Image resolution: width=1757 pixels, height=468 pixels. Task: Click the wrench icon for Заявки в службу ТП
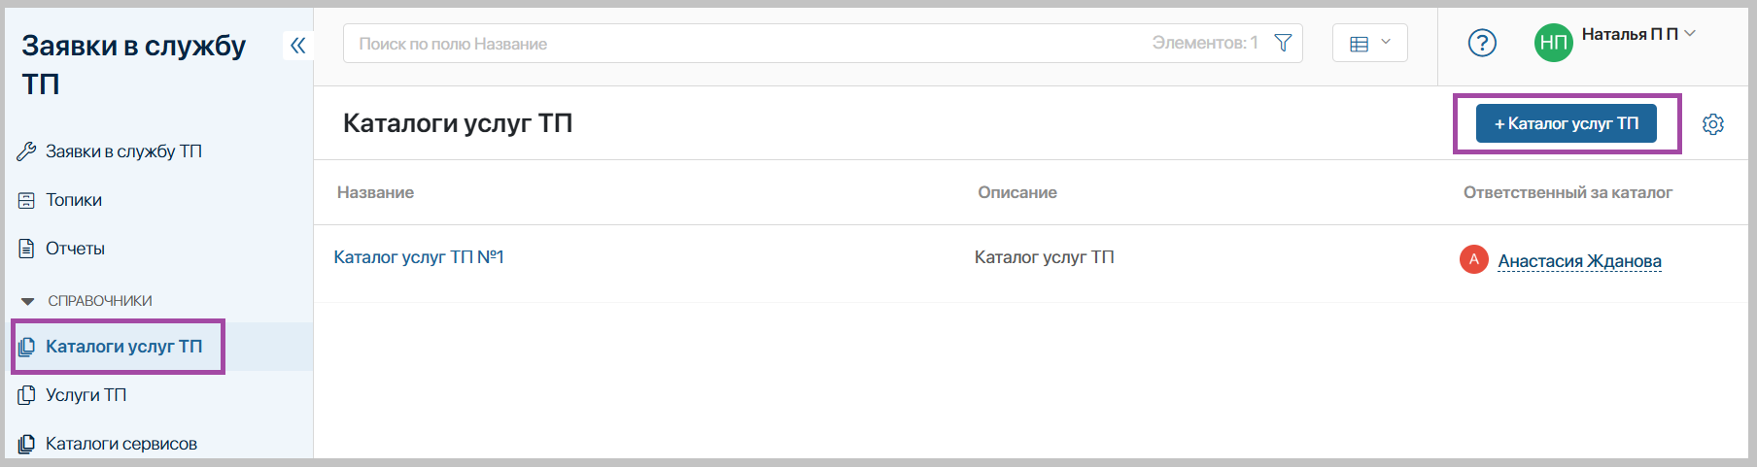pos(26,151)
